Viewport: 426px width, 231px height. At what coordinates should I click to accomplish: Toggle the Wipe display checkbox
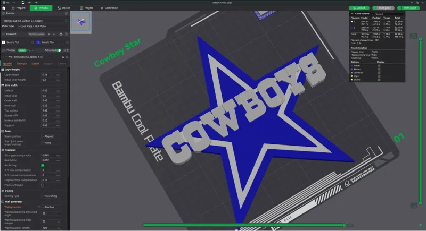pyautogui.click(x=379, y=76)
